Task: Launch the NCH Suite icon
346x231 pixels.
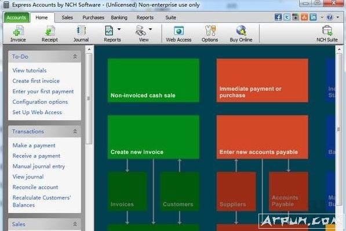Action: [327, 31]
